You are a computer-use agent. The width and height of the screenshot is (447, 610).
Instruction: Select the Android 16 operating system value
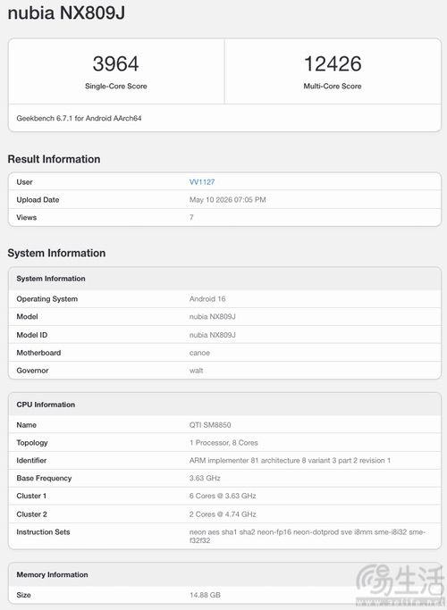[207, 299]
